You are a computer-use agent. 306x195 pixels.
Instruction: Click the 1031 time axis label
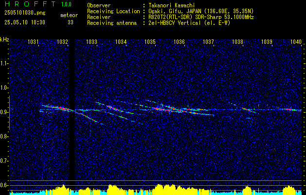pos(33,41)
